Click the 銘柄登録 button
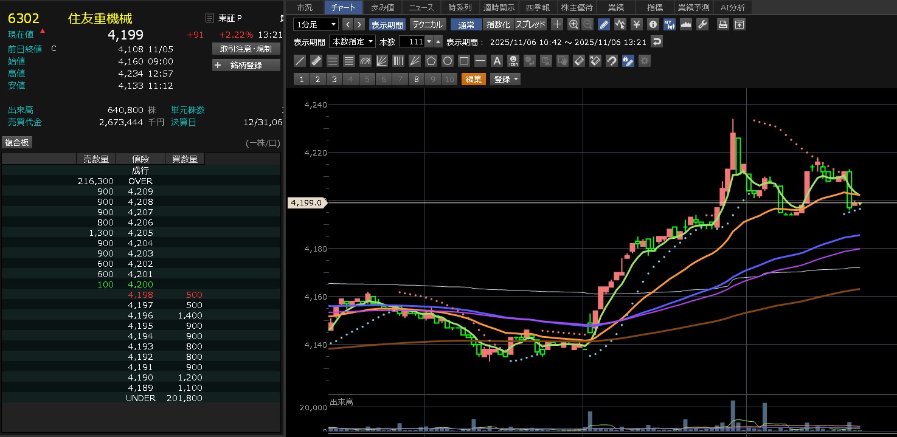 click(246, 65)
